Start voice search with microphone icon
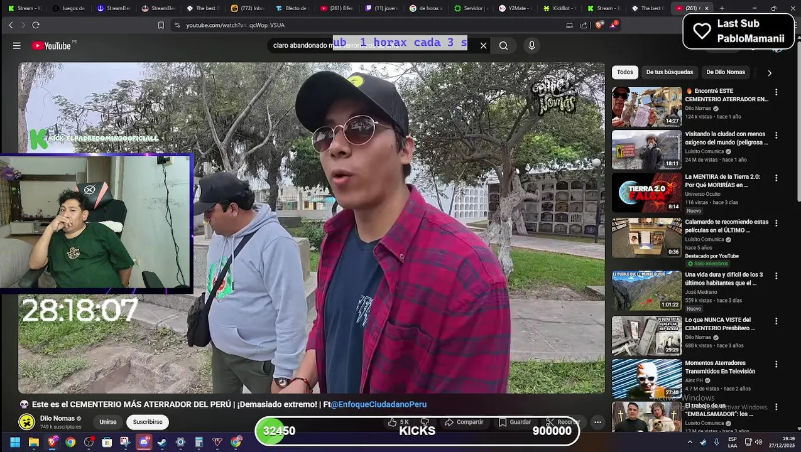801x452 pixels. (x=531, y=45)
